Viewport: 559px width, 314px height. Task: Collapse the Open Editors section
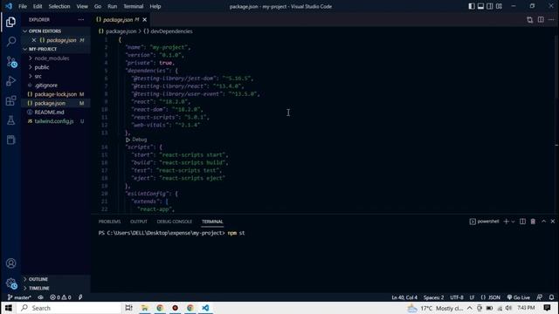(45, 31)
